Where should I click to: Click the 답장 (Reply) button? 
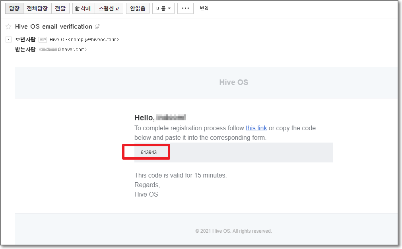(14, 8)
